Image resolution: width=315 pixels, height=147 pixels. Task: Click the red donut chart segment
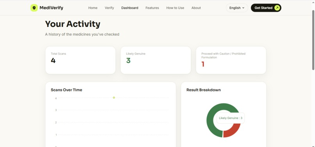[233, 131]
